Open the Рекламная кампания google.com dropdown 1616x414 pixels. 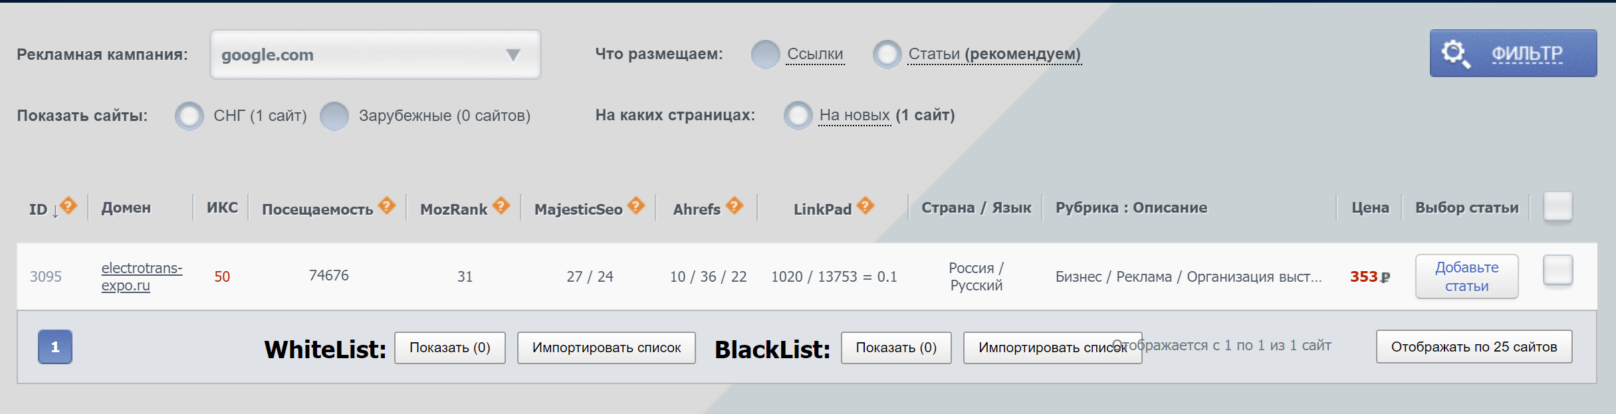(376, 54)
